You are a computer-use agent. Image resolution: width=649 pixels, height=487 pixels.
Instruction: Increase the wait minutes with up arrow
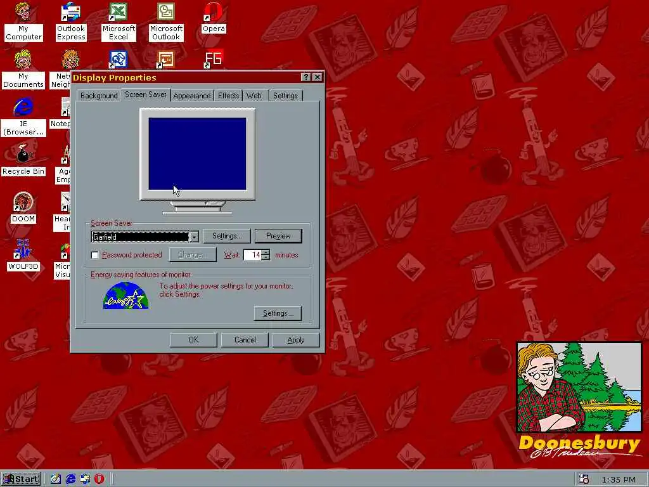[x=266, y=252]
